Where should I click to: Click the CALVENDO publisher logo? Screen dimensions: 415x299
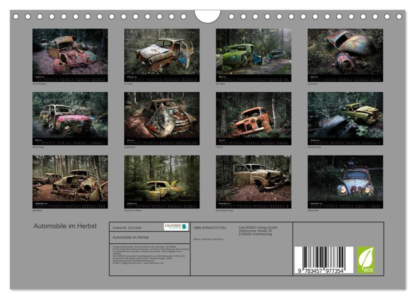pyautogui.click(x=176, y=227)
